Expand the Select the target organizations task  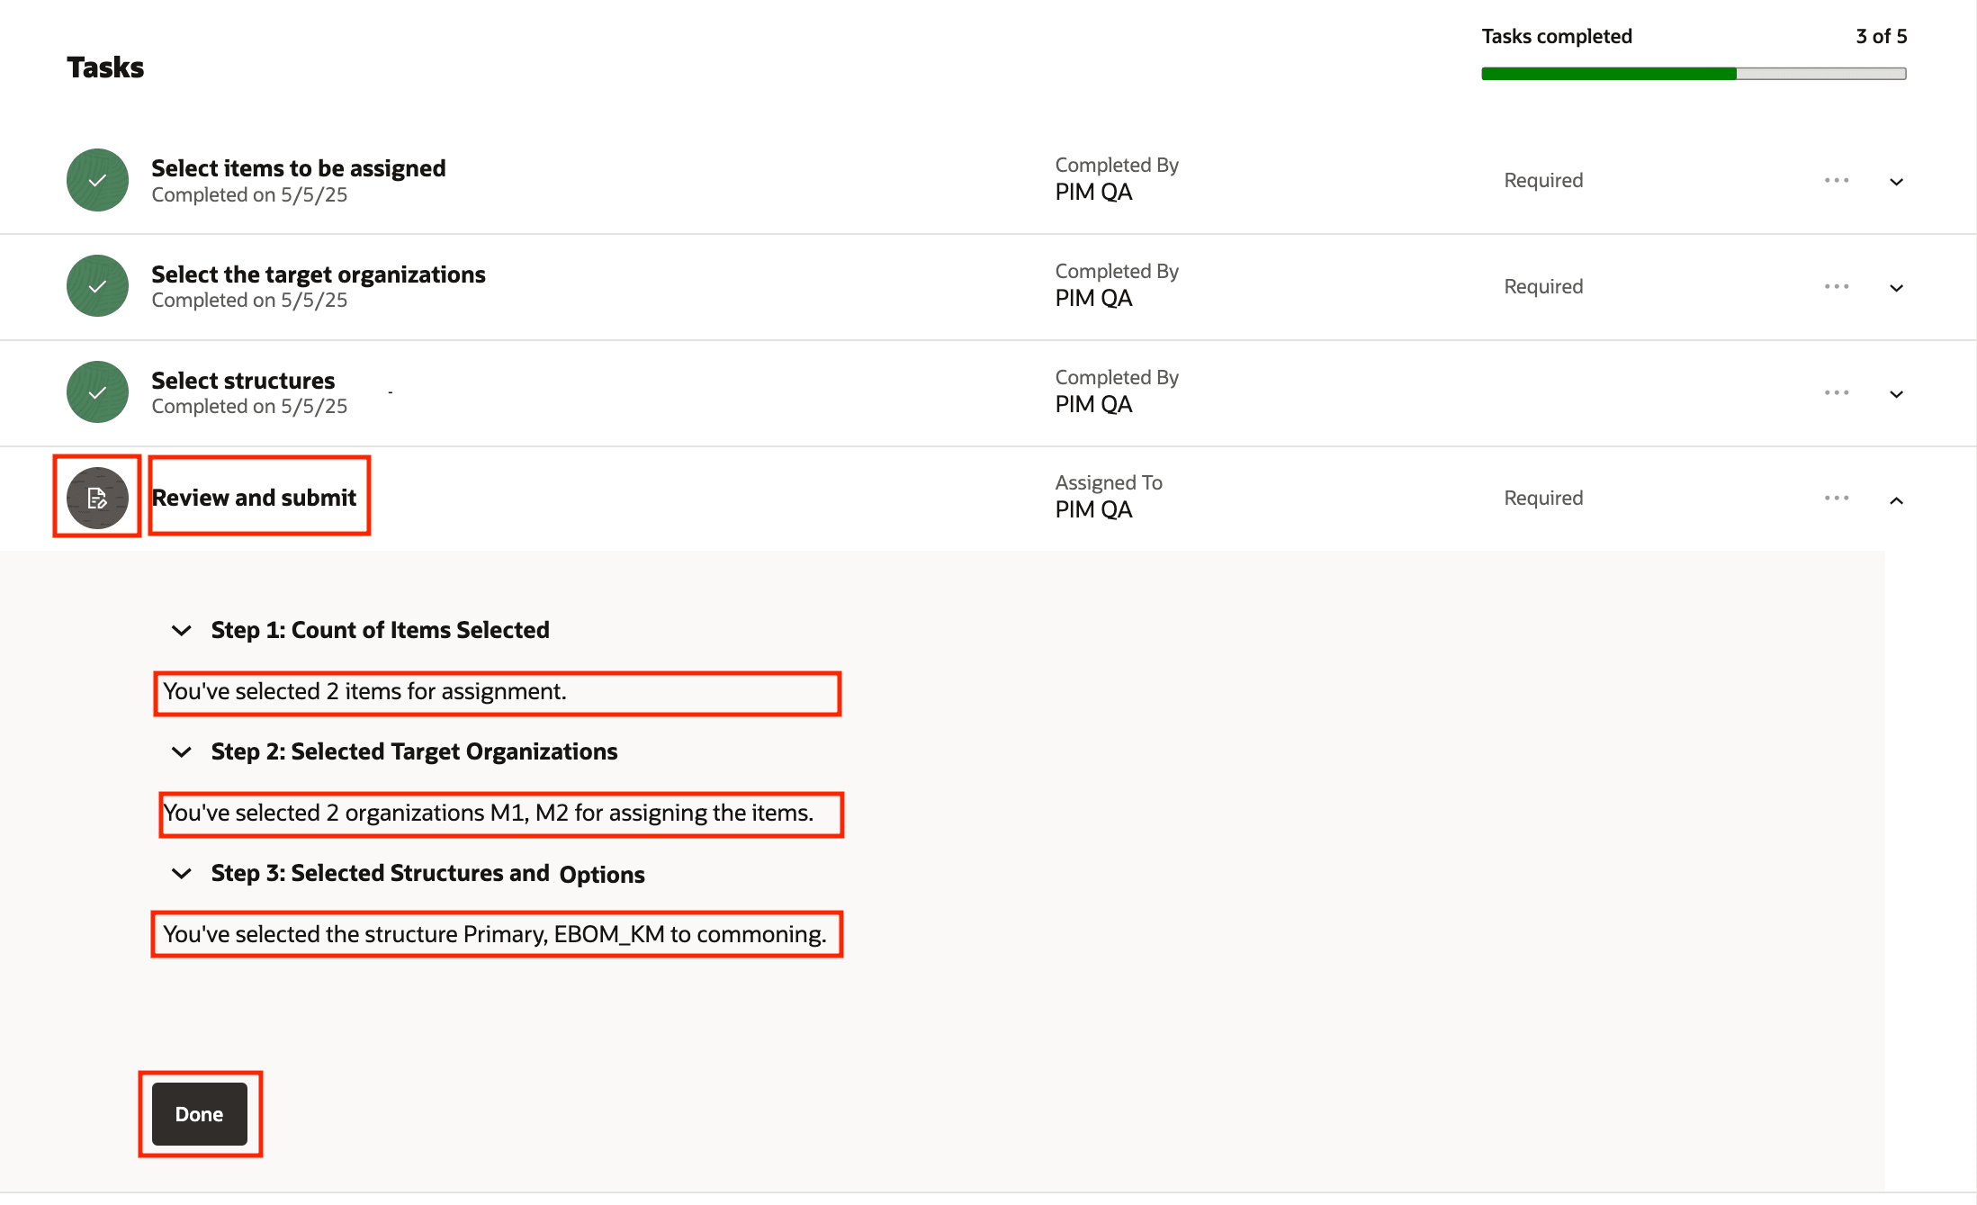(1896, 288)
